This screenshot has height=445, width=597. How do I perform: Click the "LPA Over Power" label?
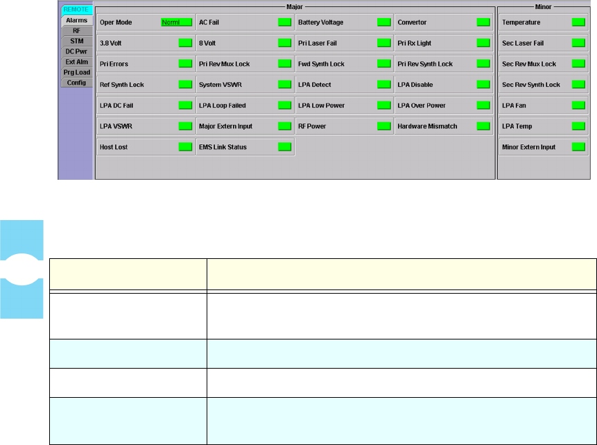tap(422, 106)
